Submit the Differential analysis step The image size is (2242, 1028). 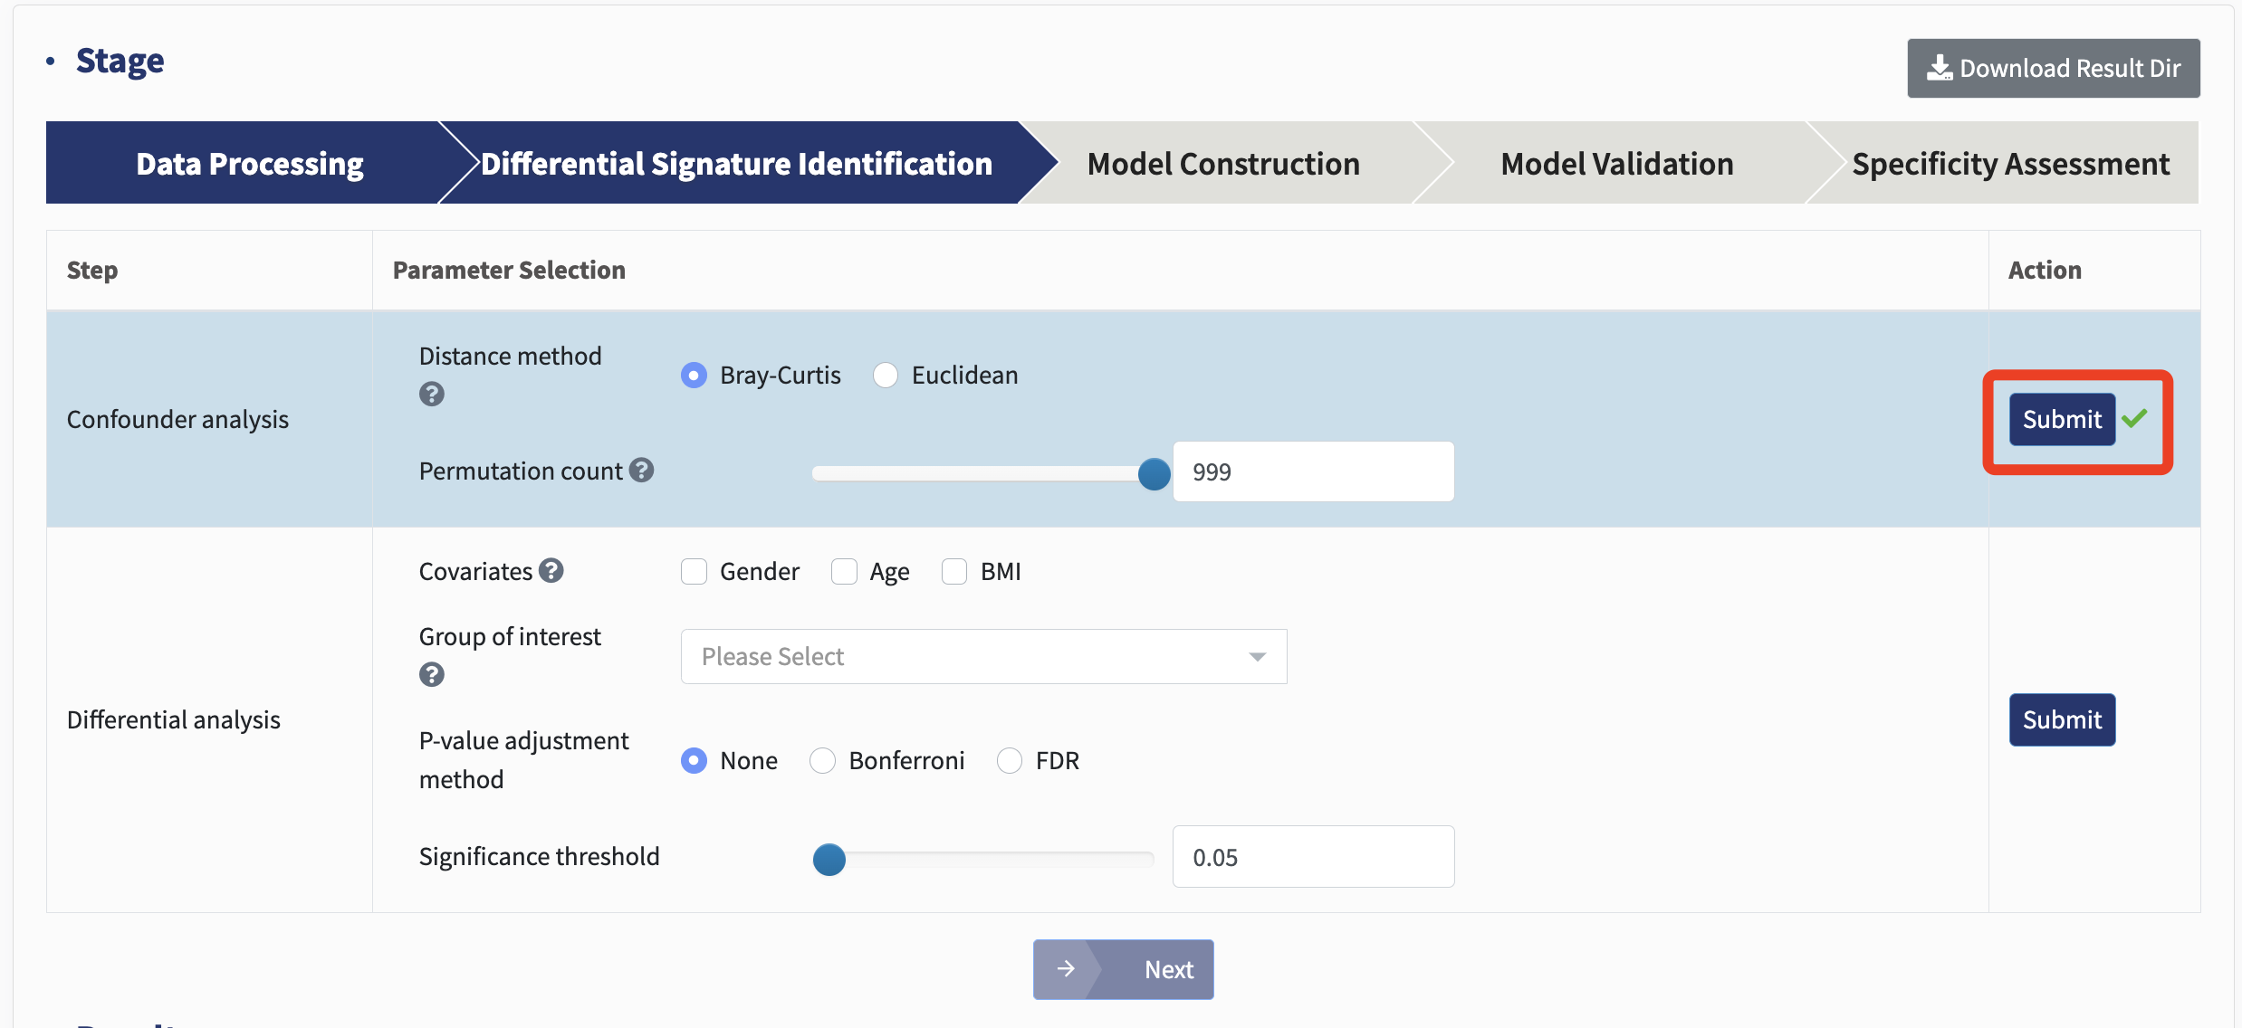[2062, 719]
